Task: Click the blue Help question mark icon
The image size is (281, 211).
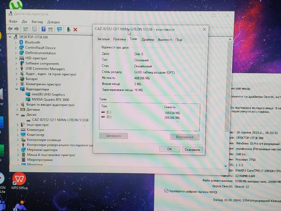Action: coord(44,29)
